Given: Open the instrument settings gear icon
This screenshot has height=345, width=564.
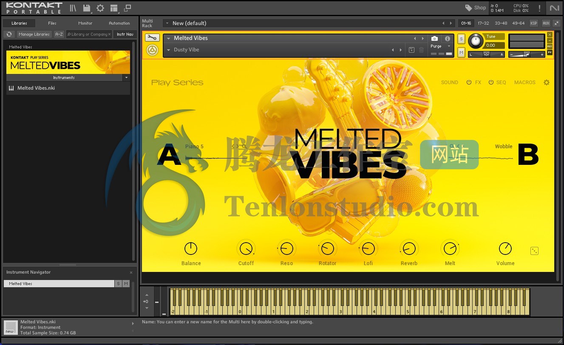Looking at the screenshot, I should click(547, 82).
